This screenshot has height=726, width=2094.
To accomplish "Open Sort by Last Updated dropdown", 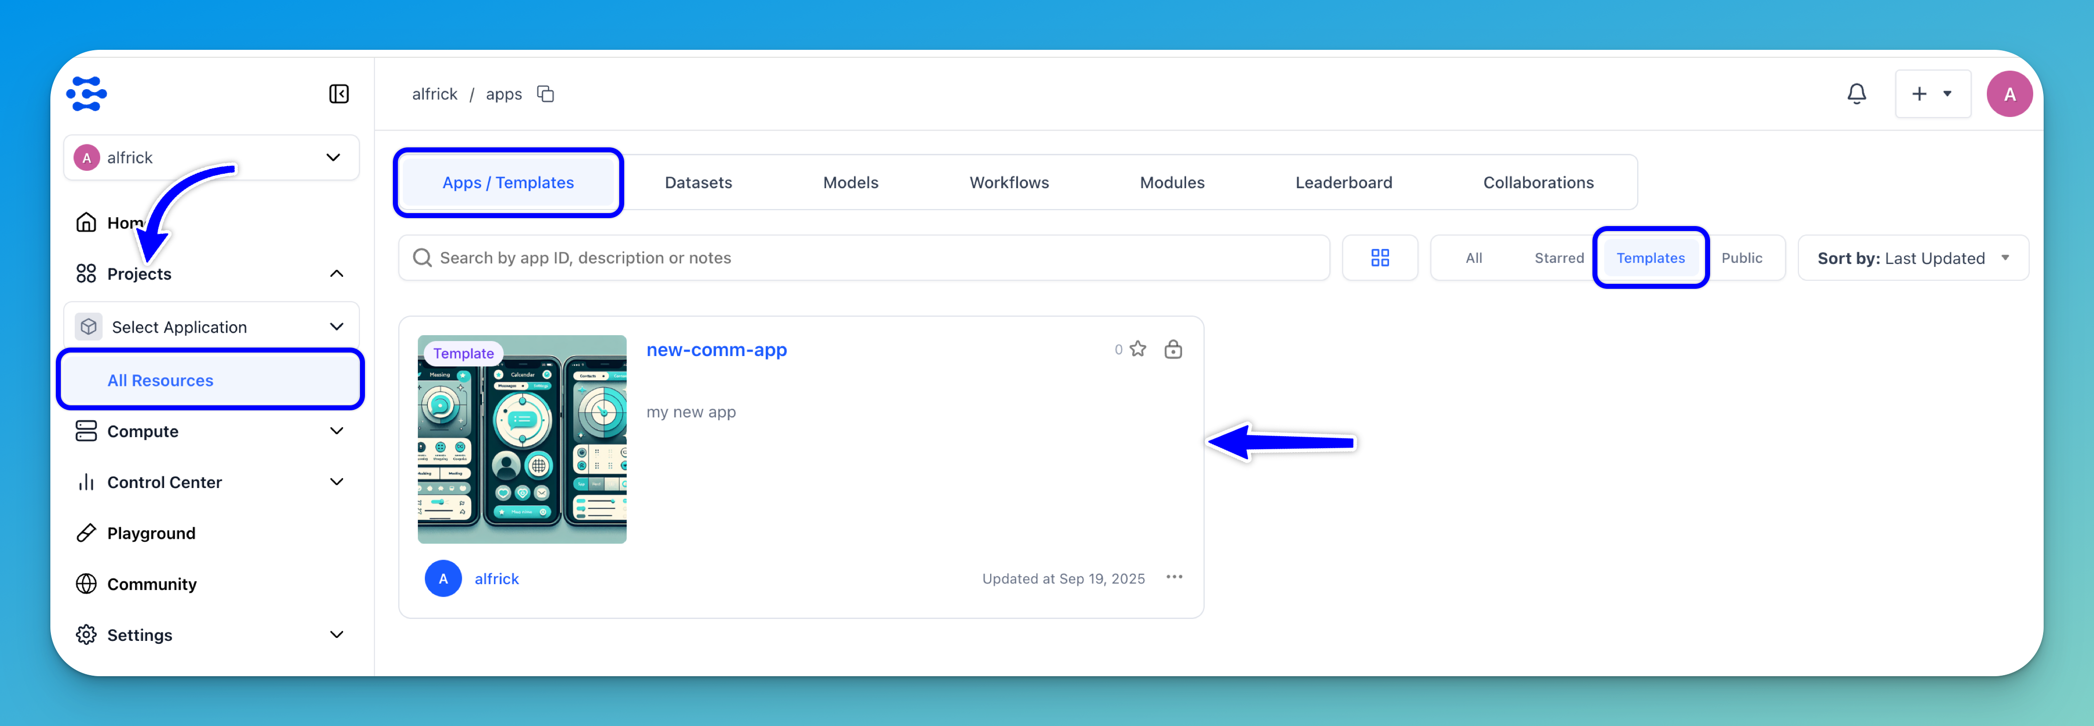I will pos(1913,258).
